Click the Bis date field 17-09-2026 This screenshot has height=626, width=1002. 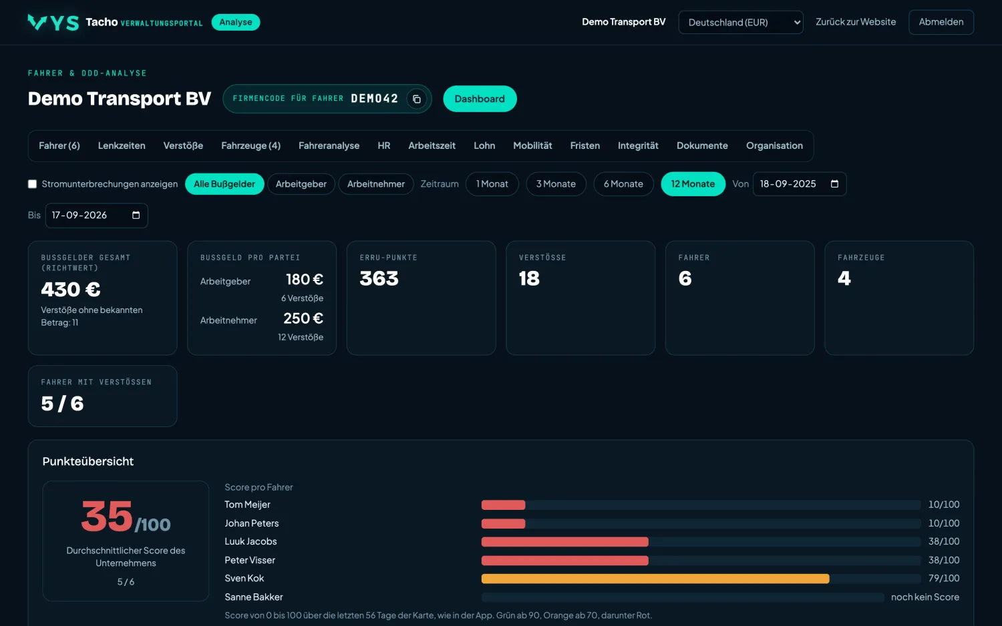[96, 216]
